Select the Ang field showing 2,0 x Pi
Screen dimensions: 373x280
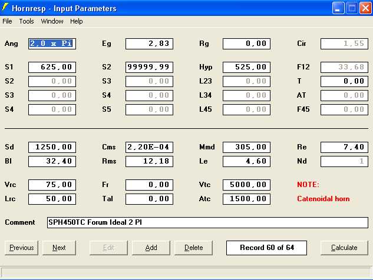52,44
